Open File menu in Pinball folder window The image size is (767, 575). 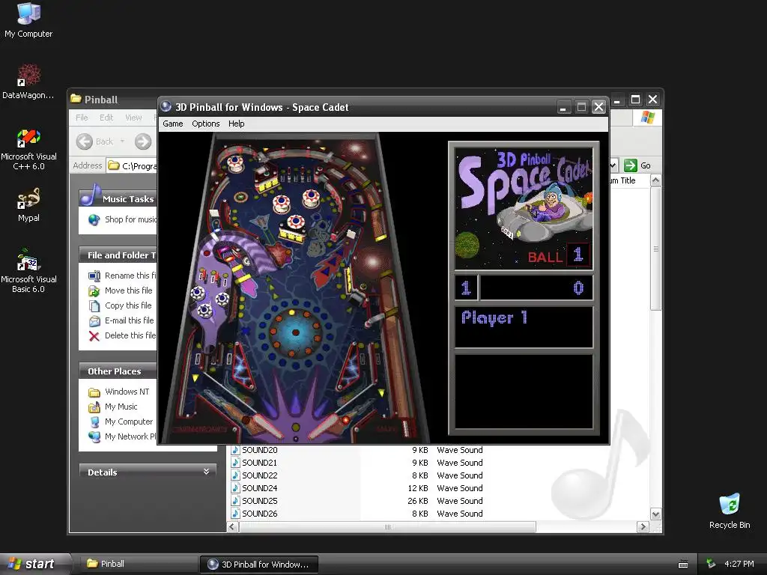pyautogui.click(x=82, y=118)
